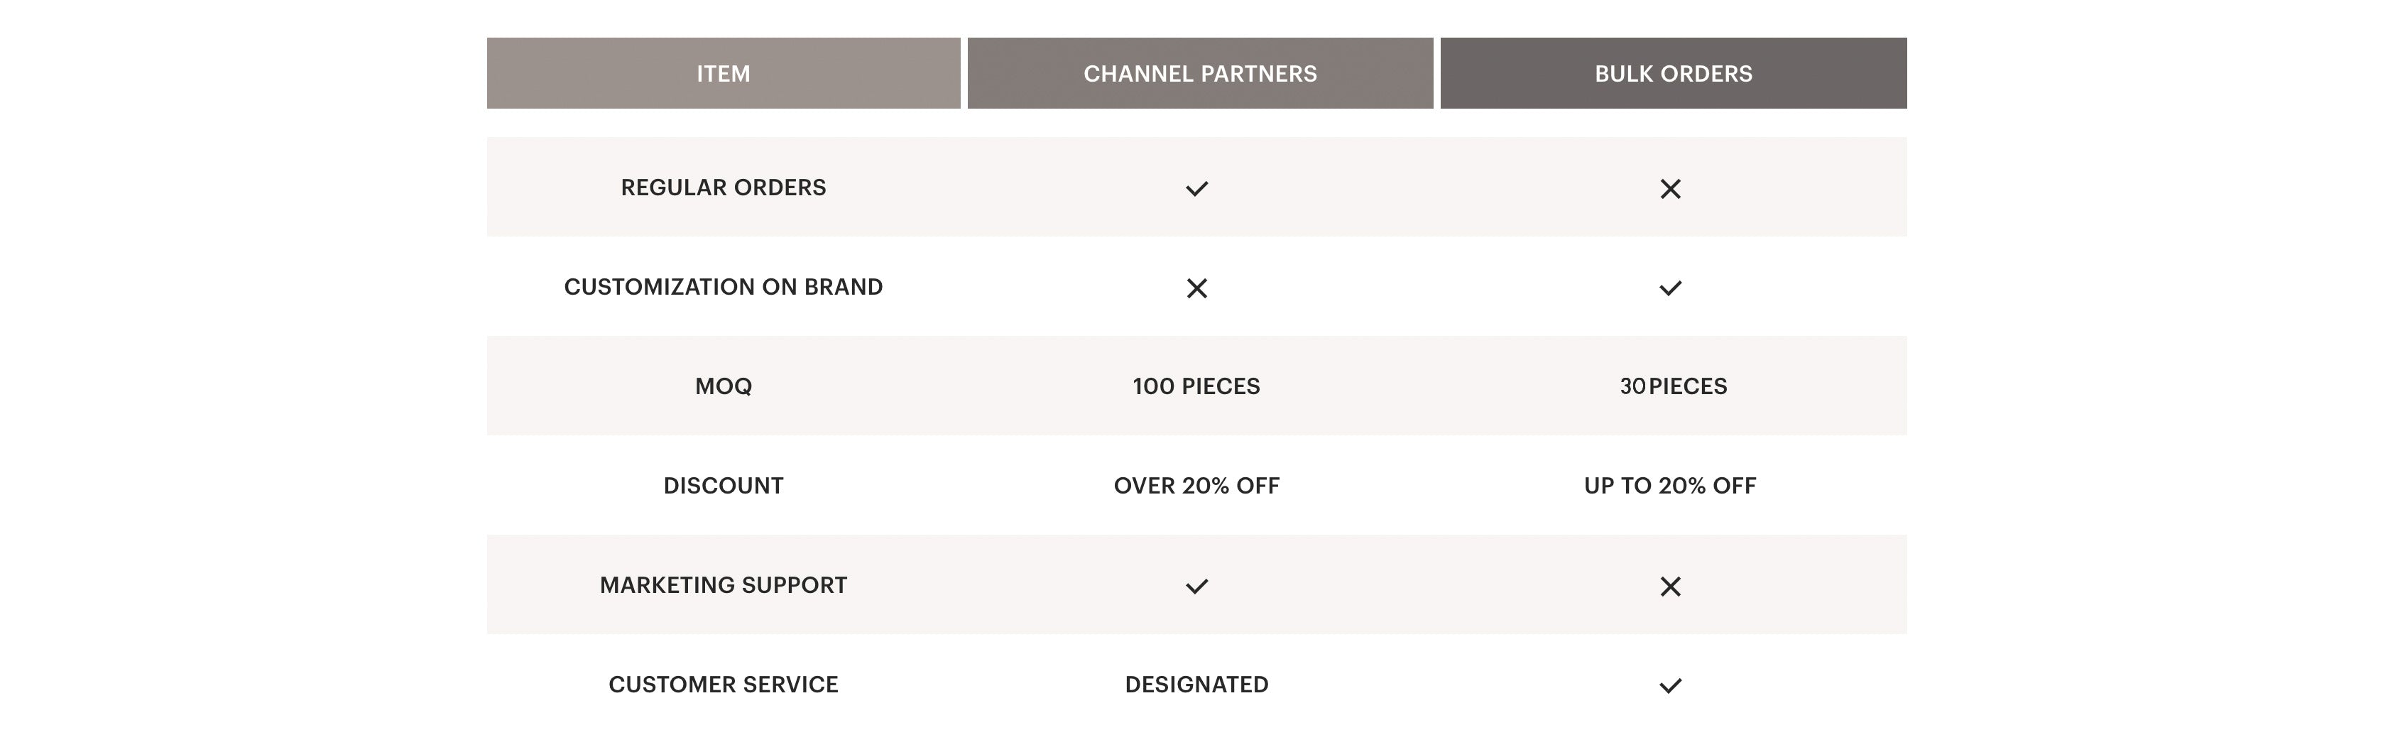Select the CHANNEL PARTNERS column header
Screen dimensions: 2400x730
tap(1200, 74)
